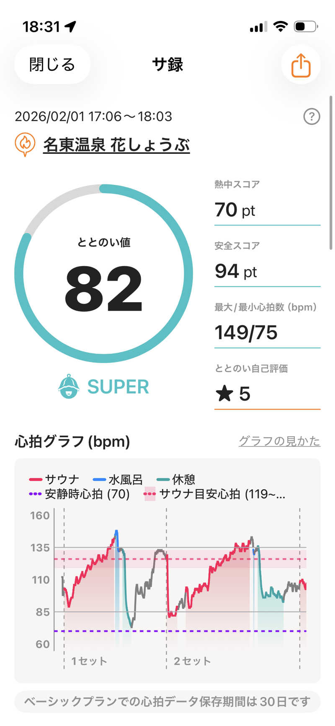Tap the 水風呂 blue legend item
This screenshot has height=726, width=335.
click(x=118, y=479)
